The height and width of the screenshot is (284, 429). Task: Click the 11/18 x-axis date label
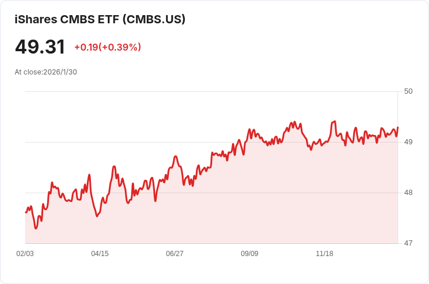pos(325,254)
